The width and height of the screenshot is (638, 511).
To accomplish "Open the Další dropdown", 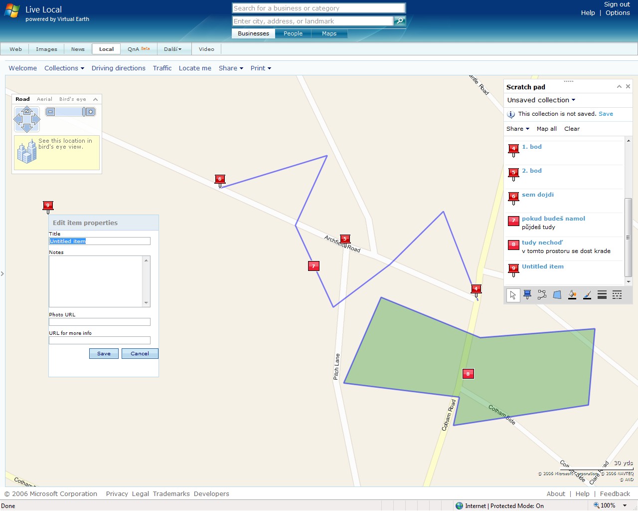I will coord(173,49).
